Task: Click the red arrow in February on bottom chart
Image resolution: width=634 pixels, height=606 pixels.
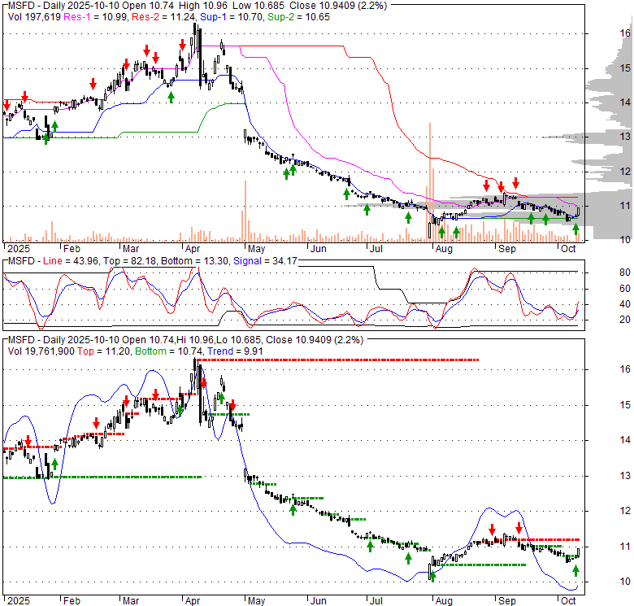Action: point(97,423)
